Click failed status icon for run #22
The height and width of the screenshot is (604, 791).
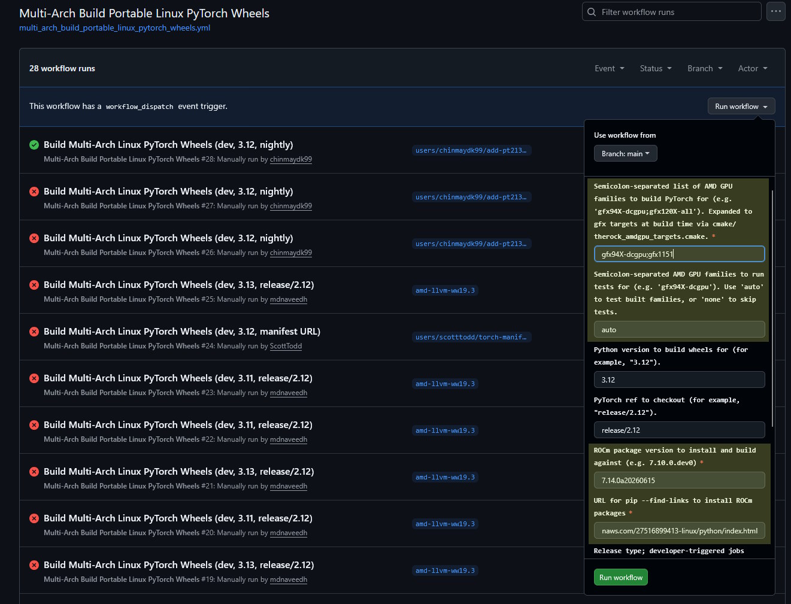tap(34, 425)
